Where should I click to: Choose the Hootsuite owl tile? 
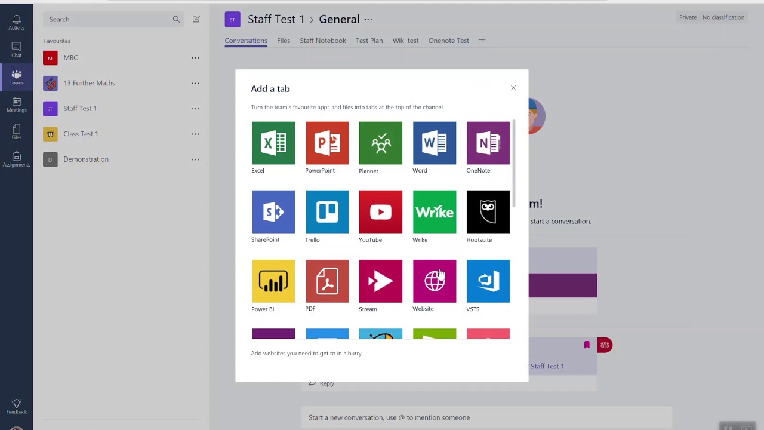[488, 212]
